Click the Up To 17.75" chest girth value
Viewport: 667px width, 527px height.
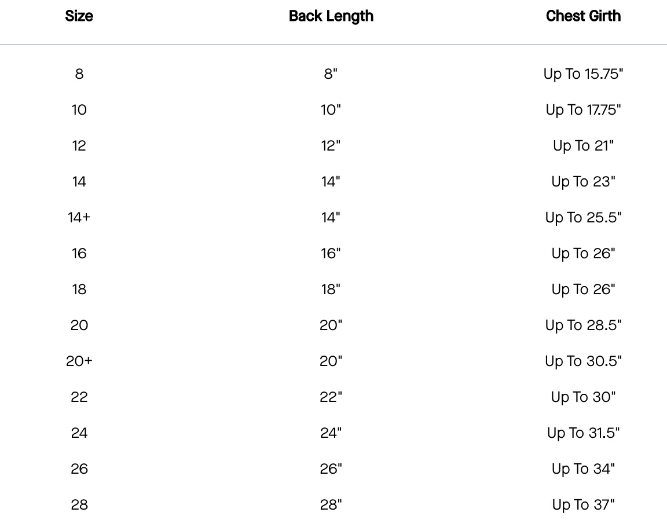click(583, 110)
